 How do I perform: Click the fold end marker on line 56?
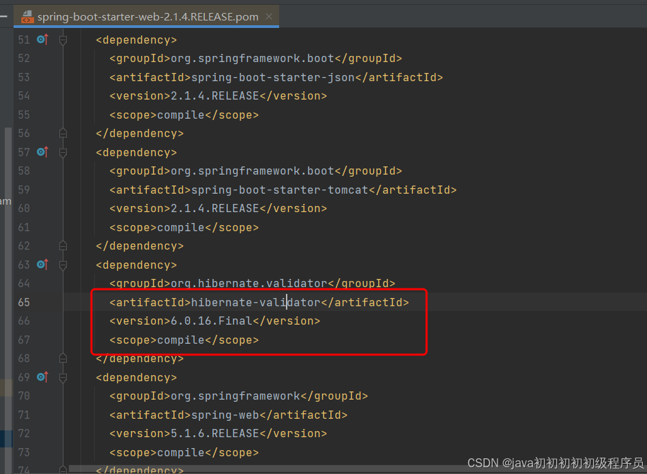63,133
